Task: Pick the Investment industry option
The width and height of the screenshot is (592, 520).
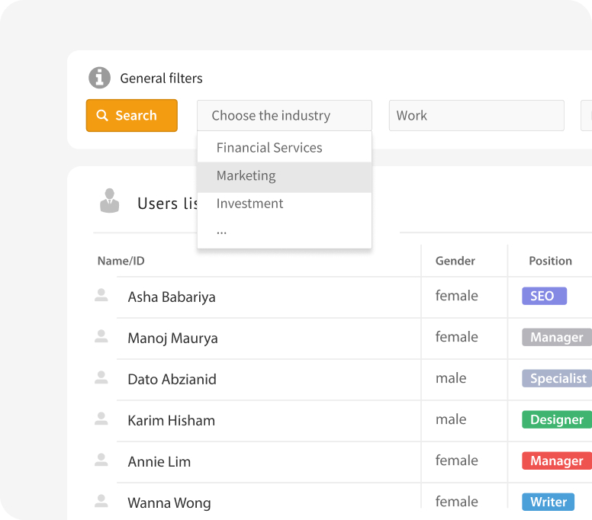Action: [x=250, y=204]
